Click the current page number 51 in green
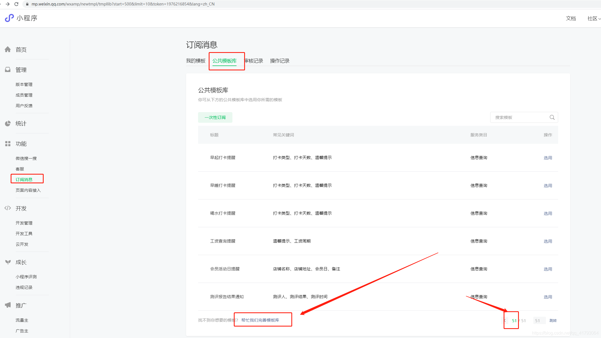The height and width of the screenshot is (338, 601). click(514, 321)
